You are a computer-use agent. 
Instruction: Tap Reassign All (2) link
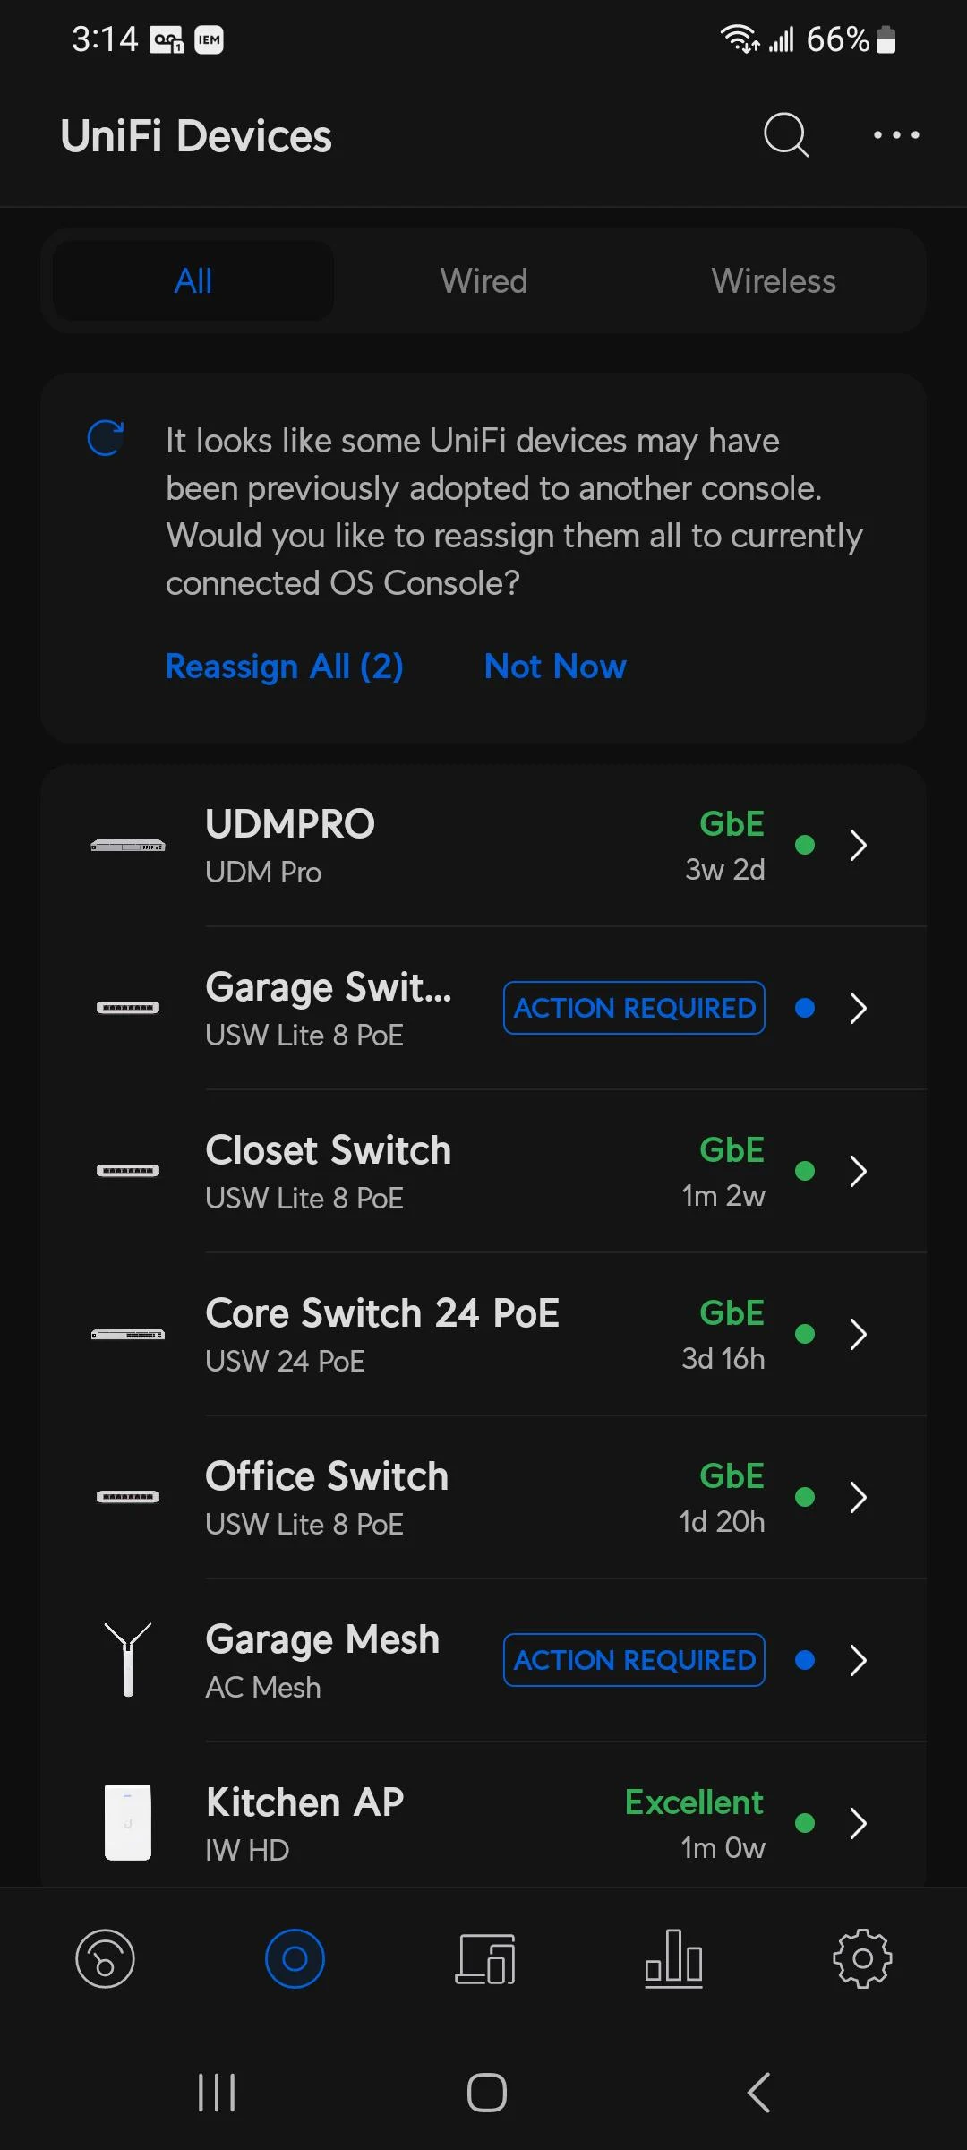285,666
